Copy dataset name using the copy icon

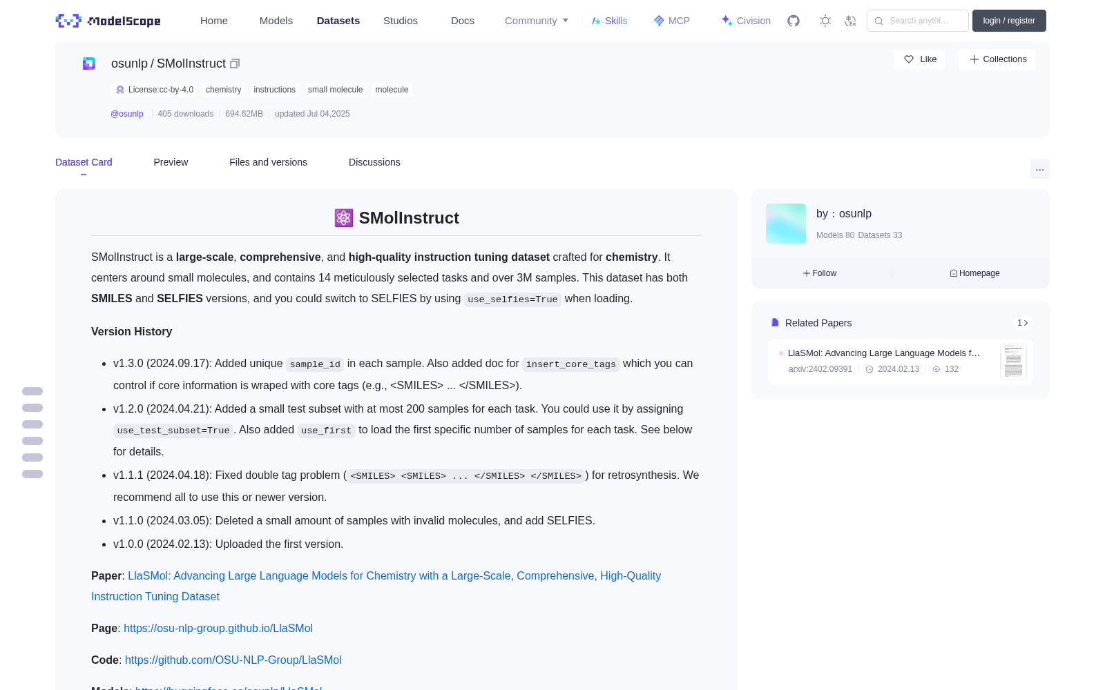pyautogui.click(x=235, y=63)
